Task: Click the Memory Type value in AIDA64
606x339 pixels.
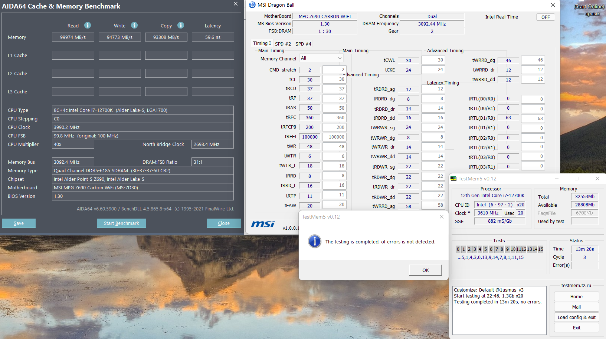Action: [x=143, y=171]
